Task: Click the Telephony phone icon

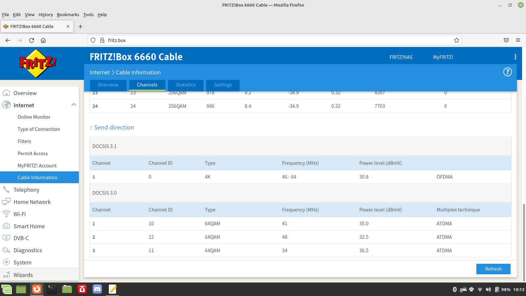Action: pos(6,189)
